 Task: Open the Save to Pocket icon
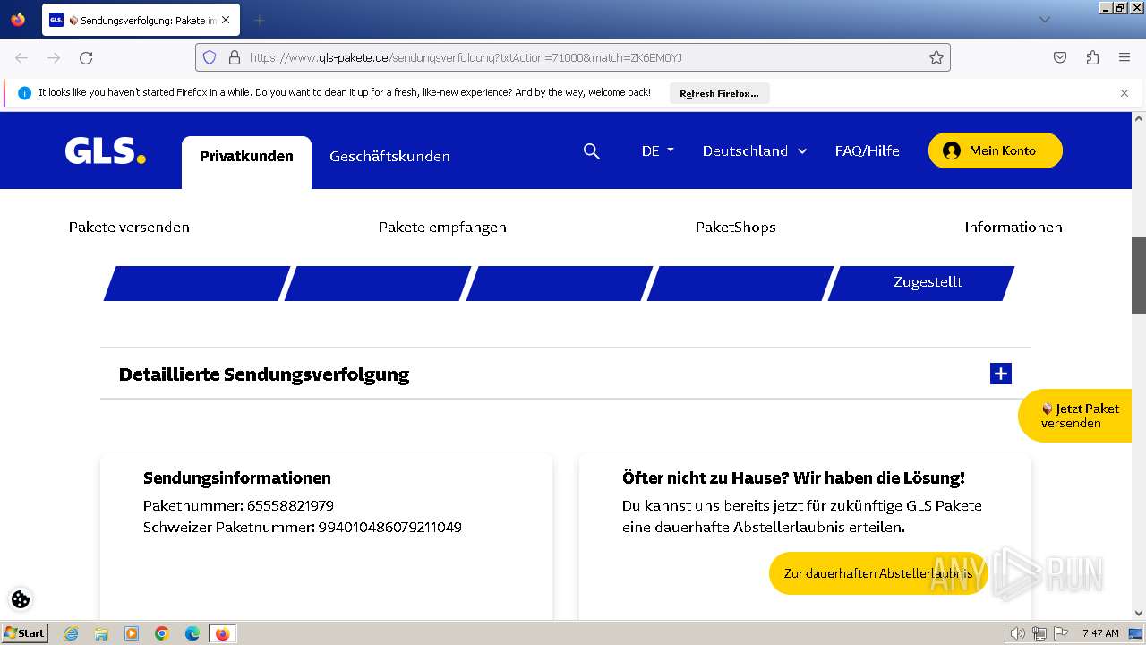1060,57
